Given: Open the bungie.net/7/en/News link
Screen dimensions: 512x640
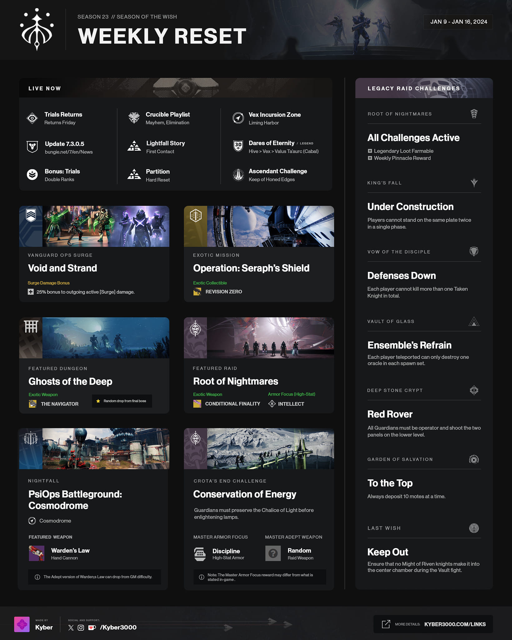Looking at the screenshot, I should tap(69, 152).
